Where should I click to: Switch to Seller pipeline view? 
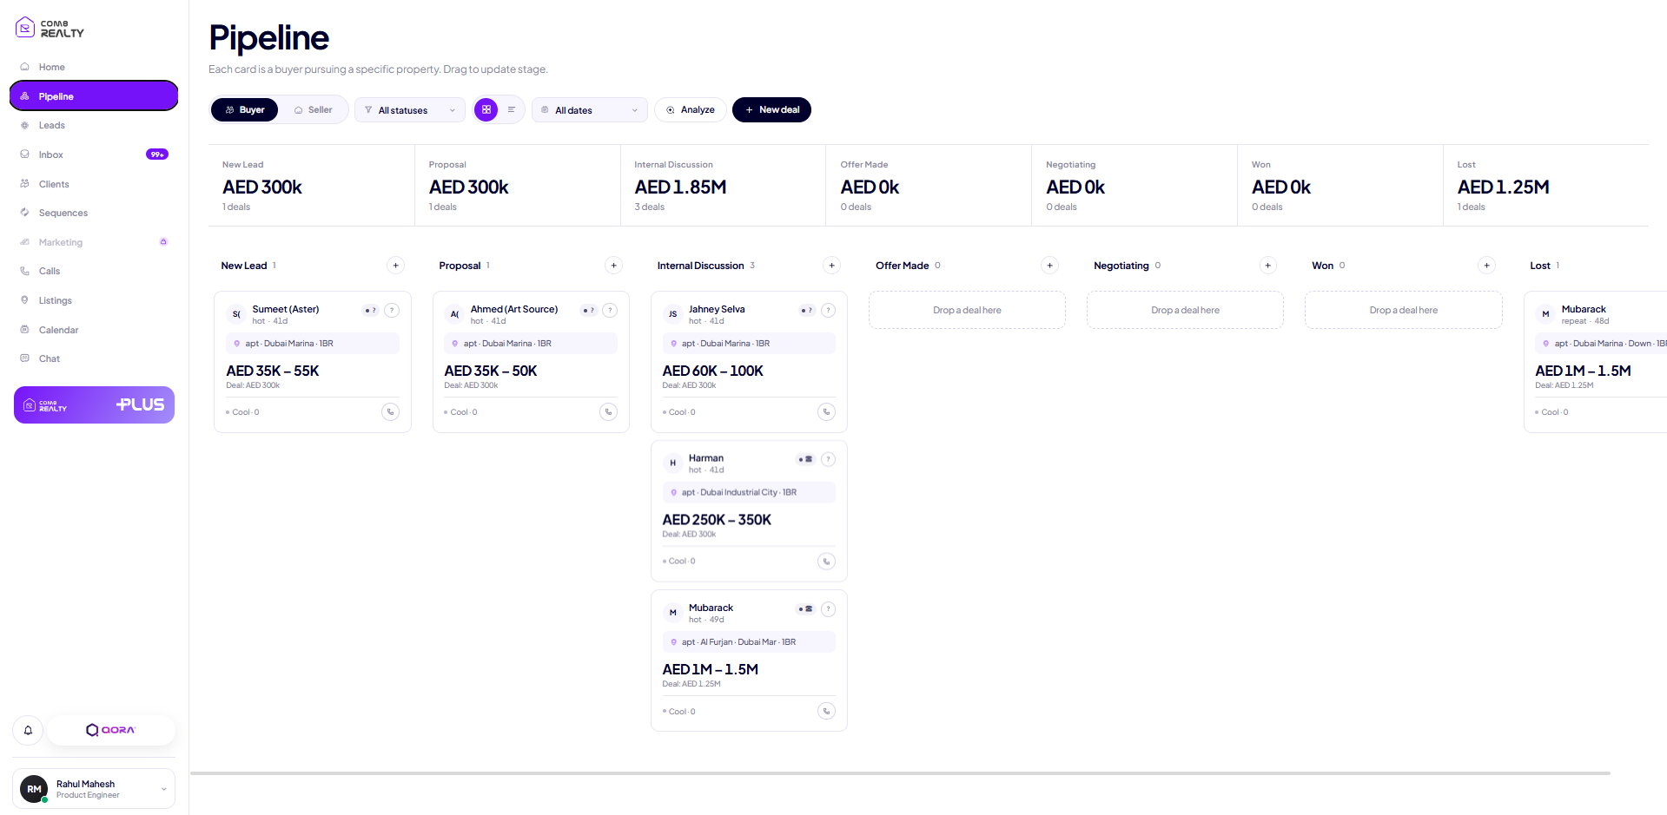pyautogui.click(x=313, y=110)
